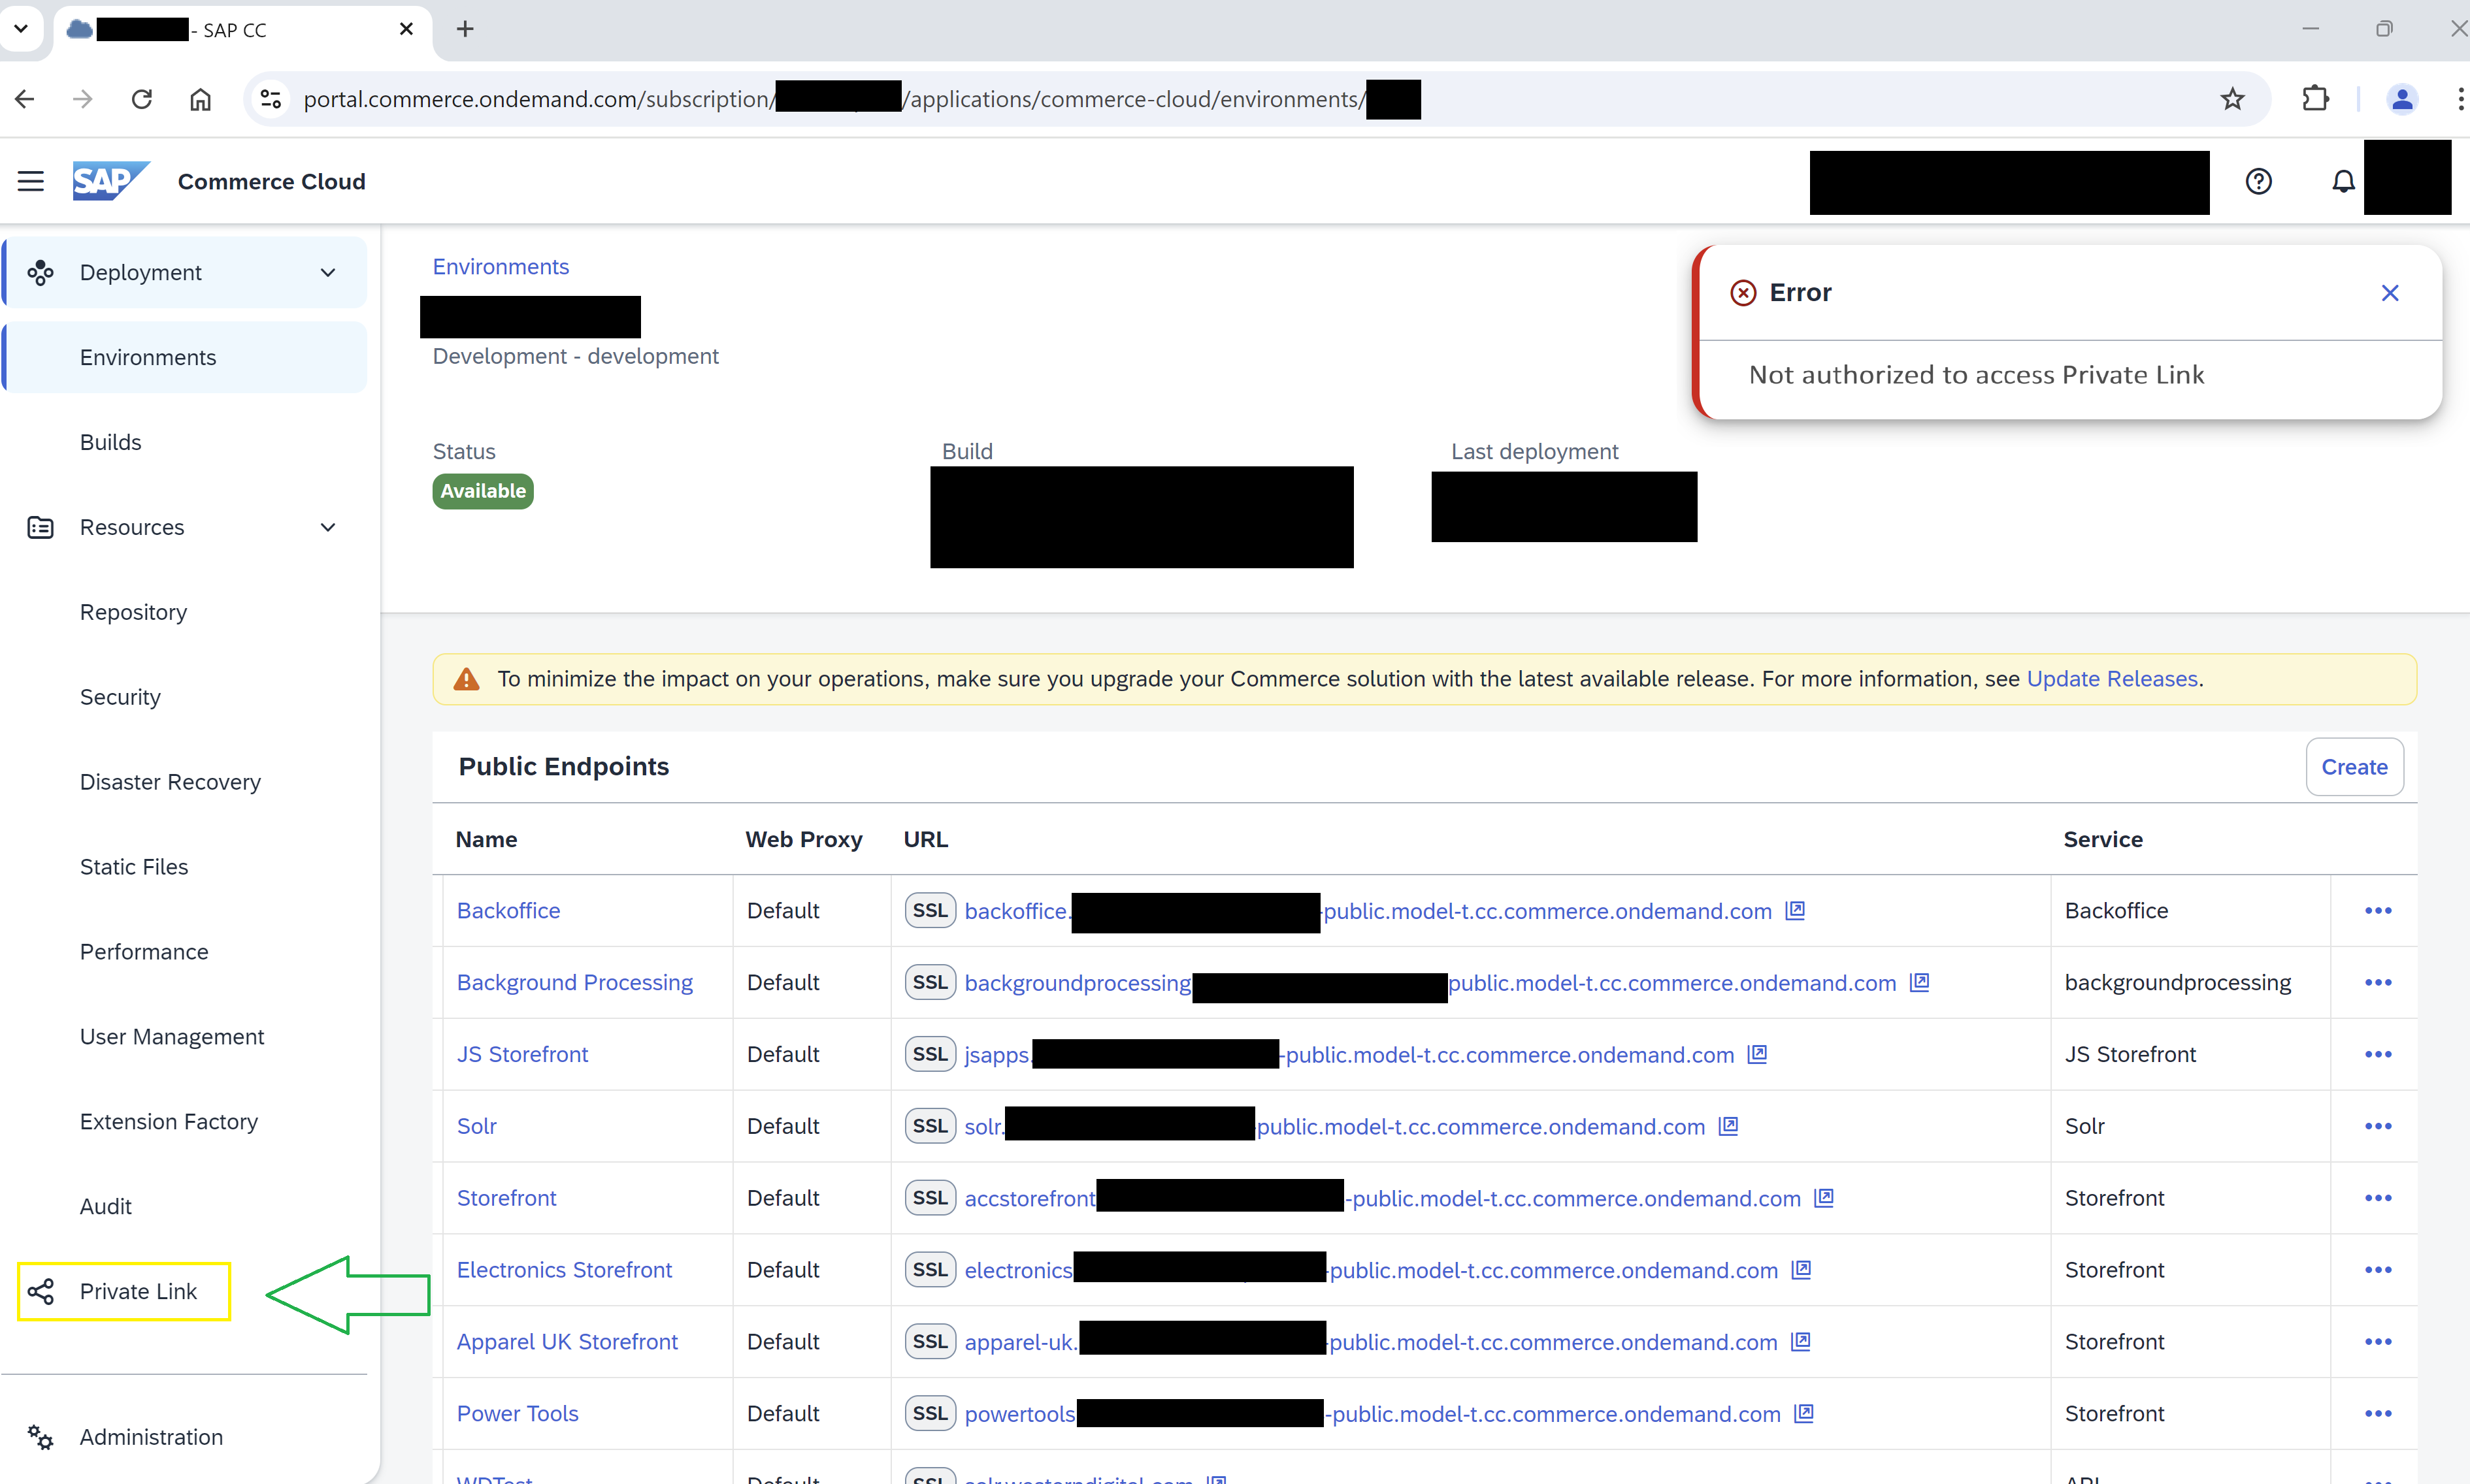Reload the page
The width and height of the screenshot is (2470, 1484).
(x=142, y=99)
